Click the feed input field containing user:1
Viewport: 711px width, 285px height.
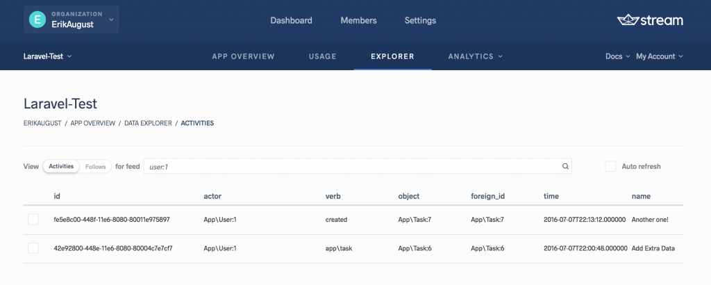[x=354, y=167]
